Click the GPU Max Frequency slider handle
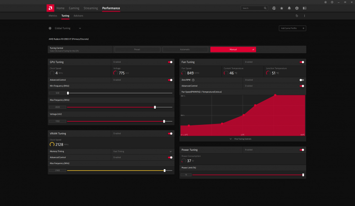Viewport: 355px width, 206px height. point(155,107)
